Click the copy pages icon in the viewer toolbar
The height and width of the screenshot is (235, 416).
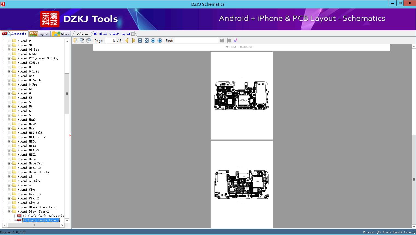click(75, 40)
